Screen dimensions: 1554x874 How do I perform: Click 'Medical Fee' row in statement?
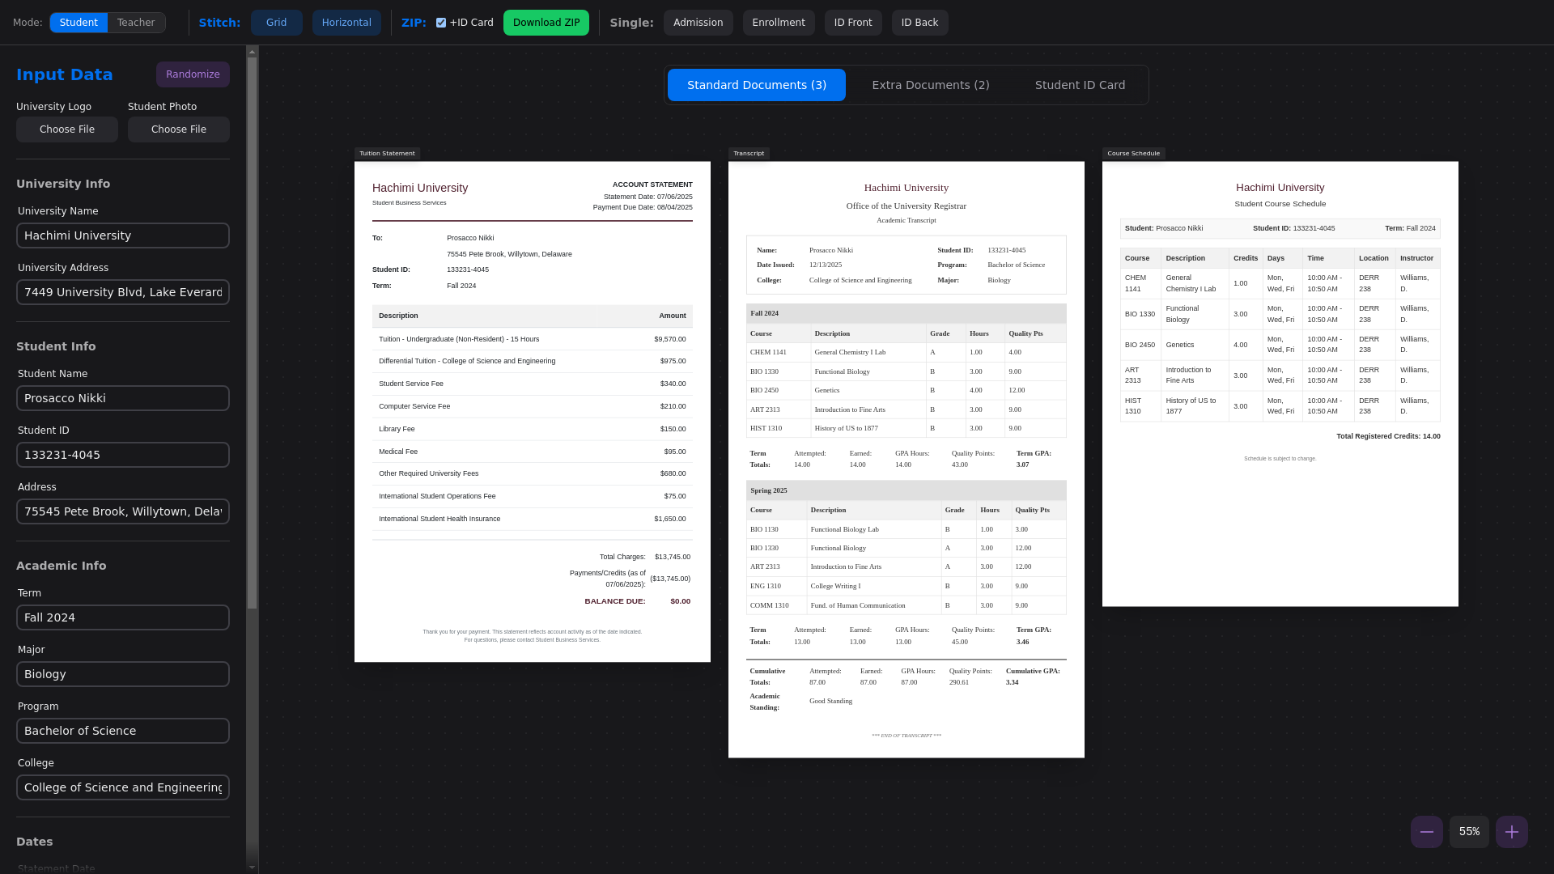[x=533, y=452]
